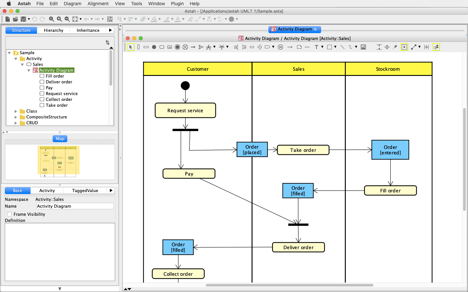The width and height of the screenshot is (468, 292).
Task: Select the straight Line tool
Action: (x=343, y=47)
